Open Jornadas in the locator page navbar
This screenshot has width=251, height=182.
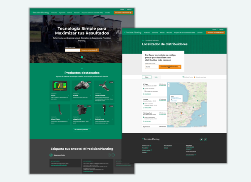[200, 33]
